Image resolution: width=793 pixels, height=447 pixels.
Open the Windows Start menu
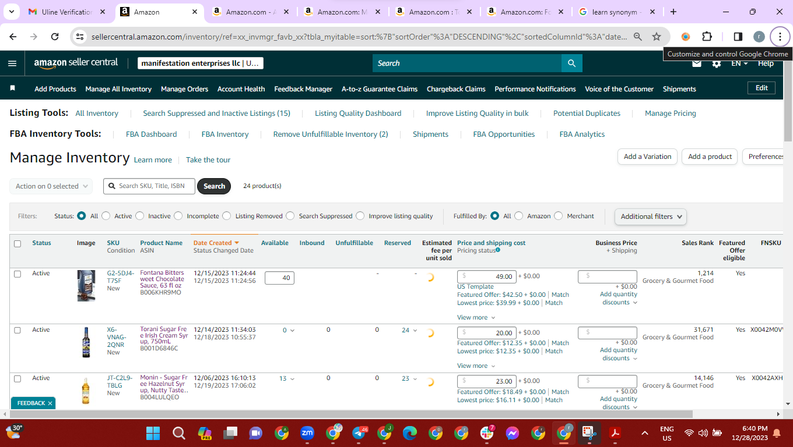tap(153, 433)
